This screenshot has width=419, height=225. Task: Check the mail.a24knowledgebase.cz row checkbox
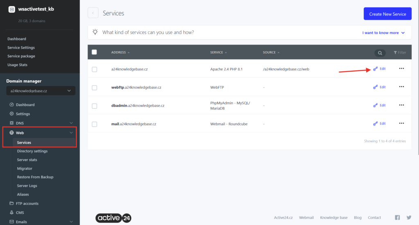pyautogui.click(x=95, y=124)
